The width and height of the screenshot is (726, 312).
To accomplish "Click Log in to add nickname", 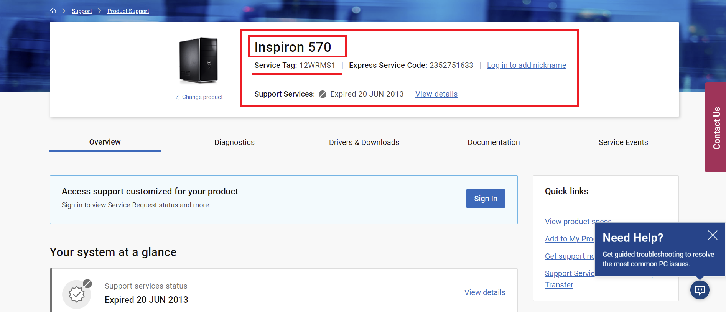I will click(527, 65).
